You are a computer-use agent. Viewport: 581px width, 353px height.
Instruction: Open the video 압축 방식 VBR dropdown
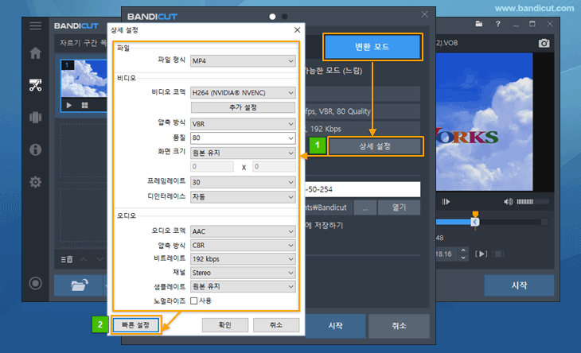click(x=243, y=124)
